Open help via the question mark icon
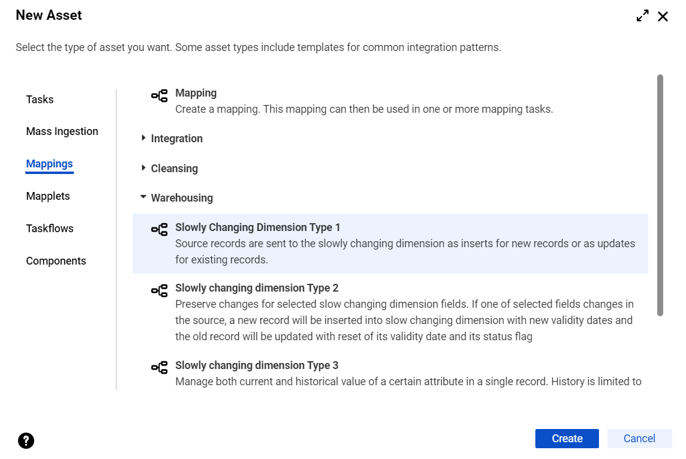Viewport: 686px width, 459px height. (26, 440)
